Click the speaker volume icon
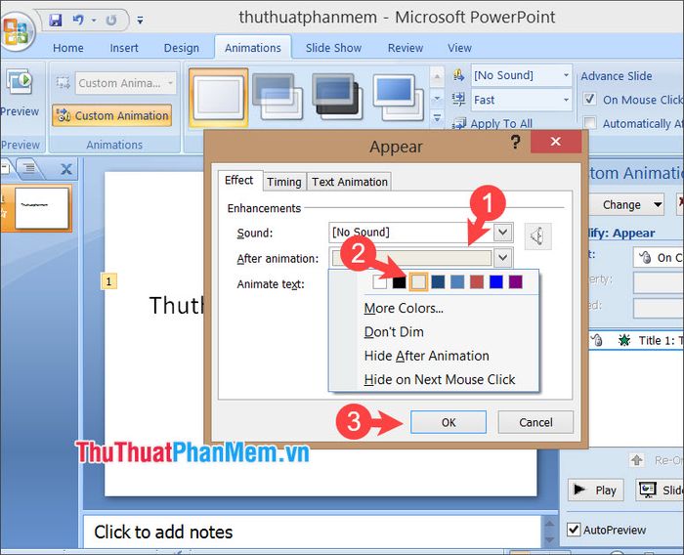 tap(537, 236)
